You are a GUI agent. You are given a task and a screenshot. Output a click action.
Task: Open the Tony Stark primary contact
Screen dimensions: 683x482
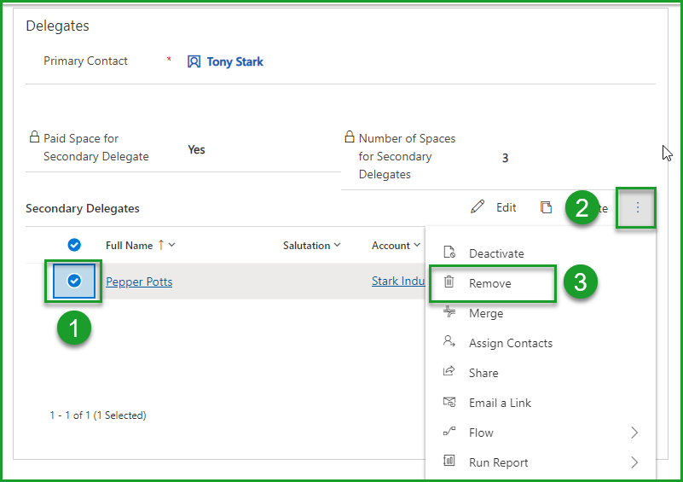234,61
